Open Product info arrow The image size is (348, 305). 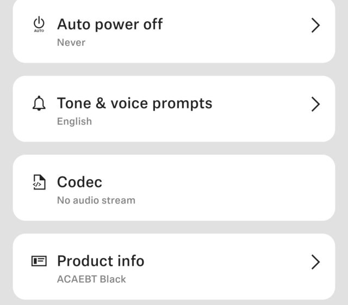pos(315,262)
